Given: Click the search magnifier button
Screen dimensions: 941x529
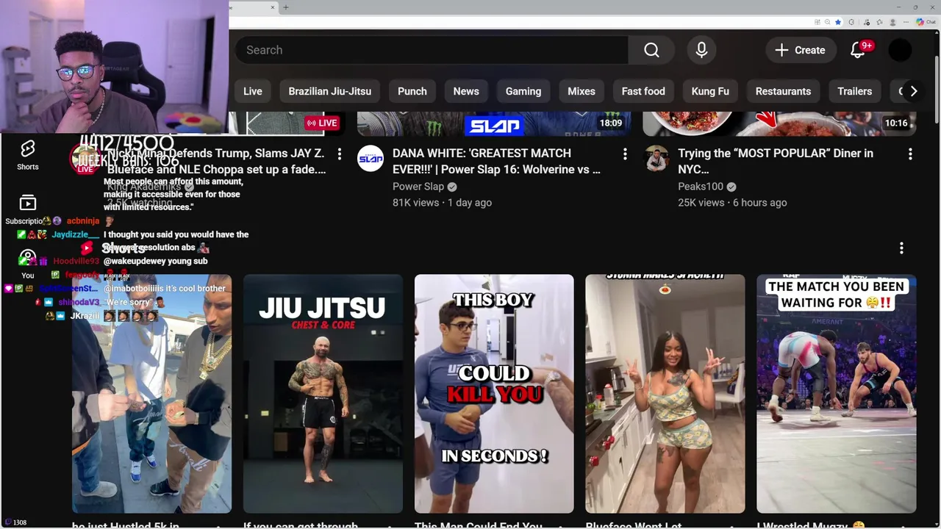Looking at the screenshot, I should click(x=651, y=50).
